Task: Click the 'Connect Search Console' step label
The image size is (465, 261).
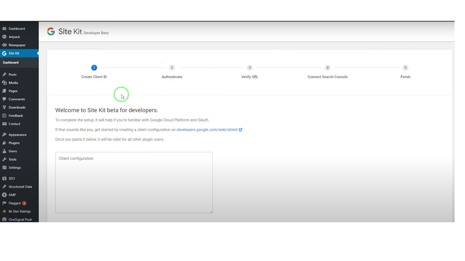Action: [x=328, y=77]
